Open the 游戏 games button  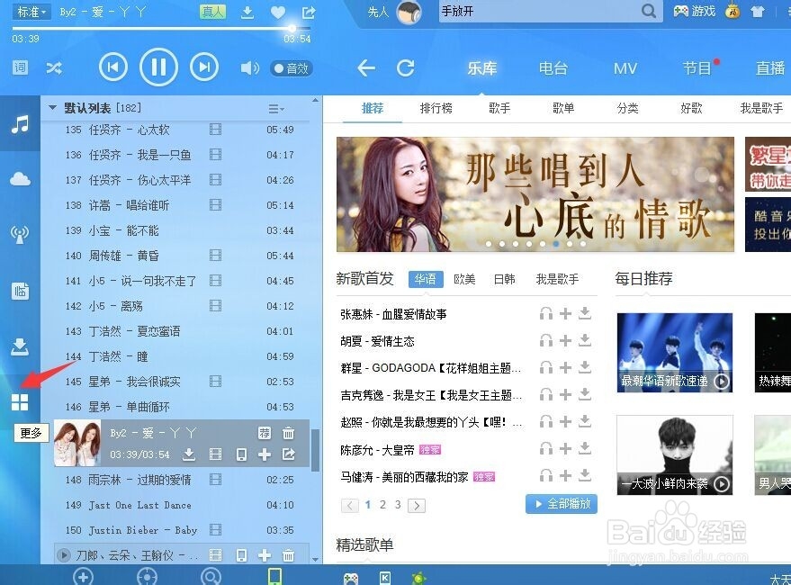pos(694,11)
